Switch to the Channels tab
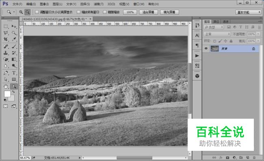264x161 pixels. [x=225, y=22]
